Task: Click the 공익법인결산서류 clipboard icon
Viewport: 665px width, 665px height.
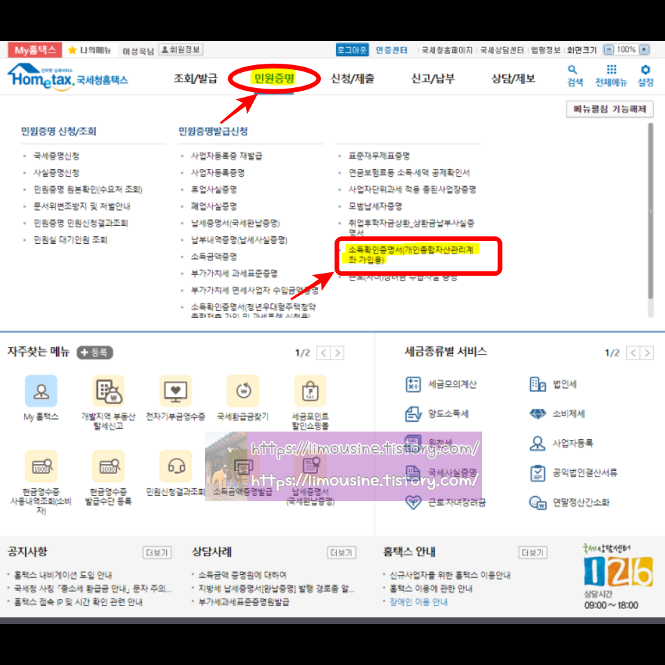Action: click(x=538, y=473)
